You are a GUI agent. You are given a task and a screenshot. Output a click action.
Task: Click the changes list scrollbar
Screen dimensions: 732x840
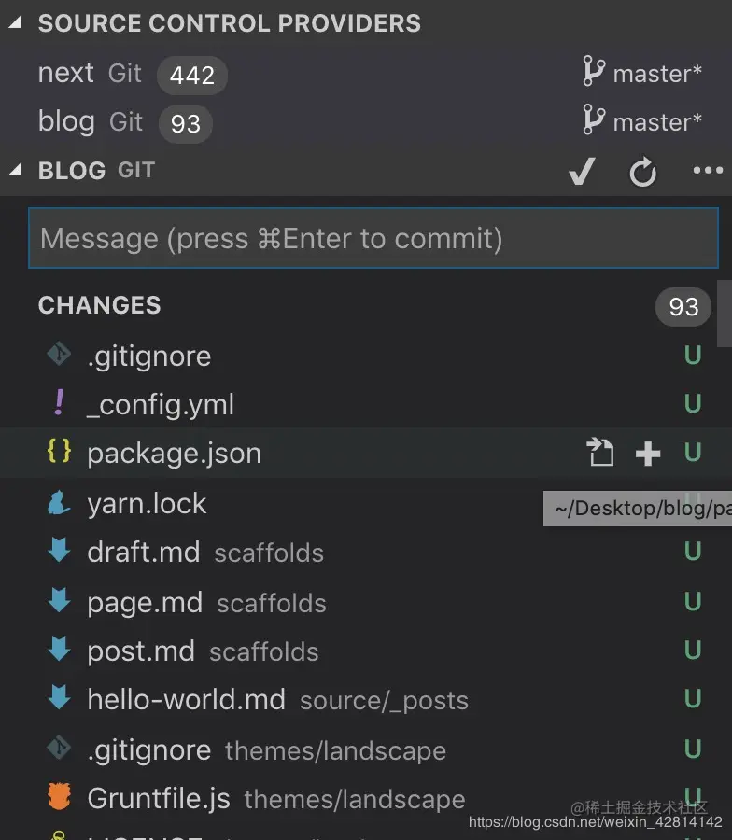point(725,314)
